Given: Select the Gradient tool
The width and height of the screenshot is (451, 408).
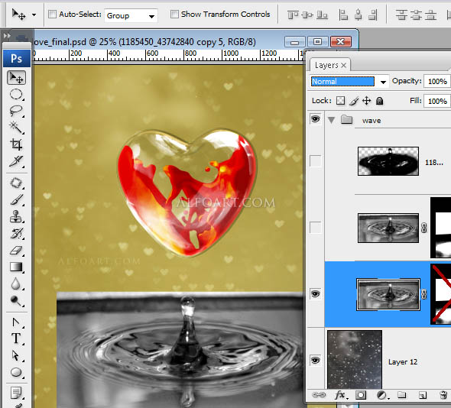Looking at the screenshot, I should tap(16, 267).
